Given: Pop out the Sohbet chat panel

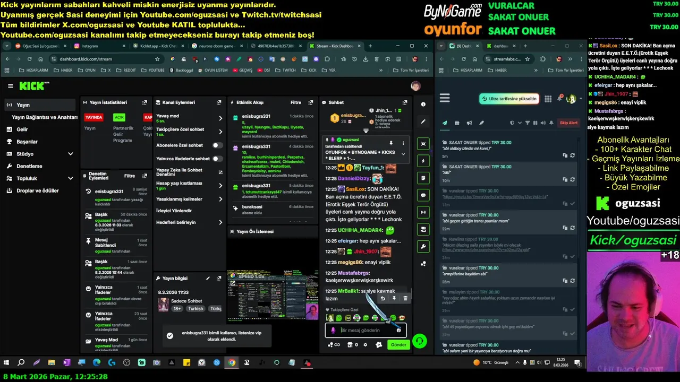Looking at the screenshot, I should coord(405,102).
